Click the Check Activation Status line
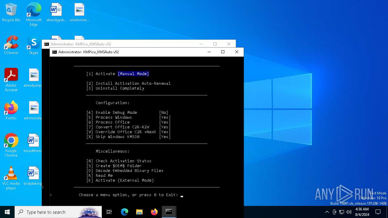 pos(119,161)
